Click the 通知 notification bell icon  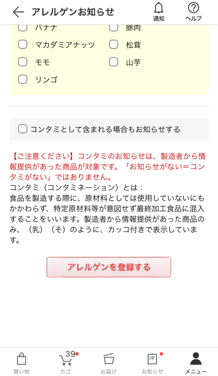[159, 8]
